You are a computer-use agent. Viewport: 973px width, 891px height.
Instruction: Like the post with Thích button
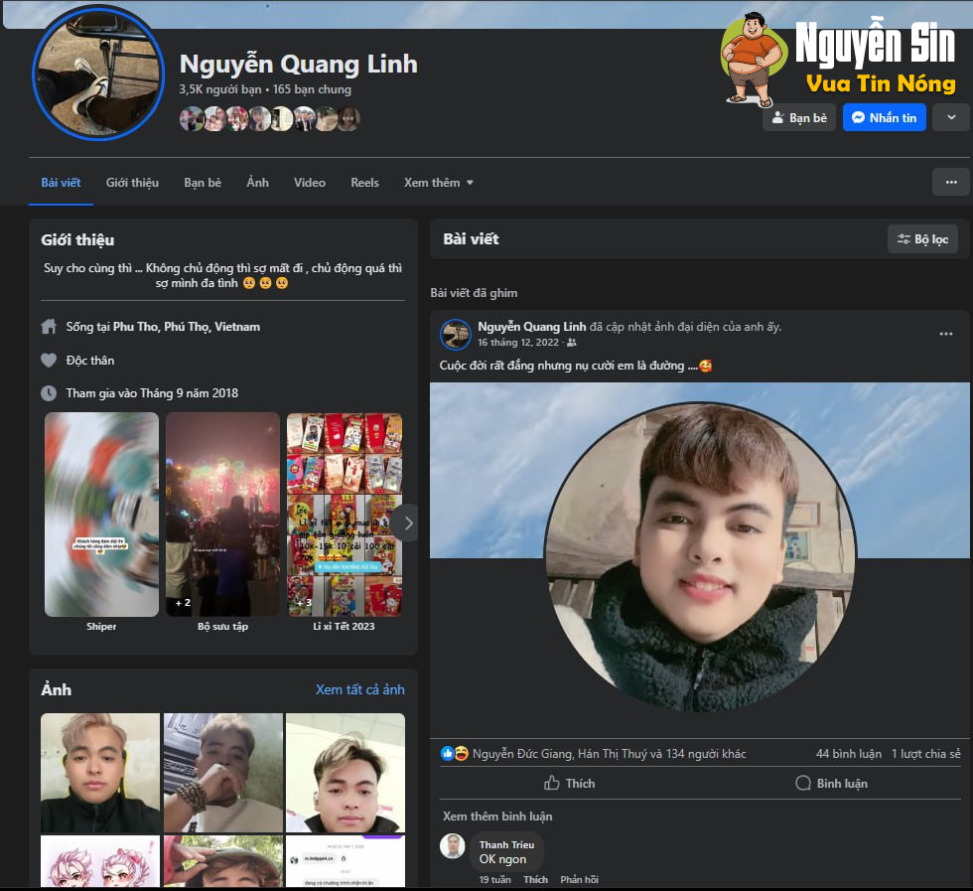569,783
